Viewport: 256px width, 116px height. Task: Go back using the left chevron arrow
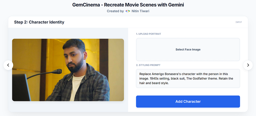8,65
